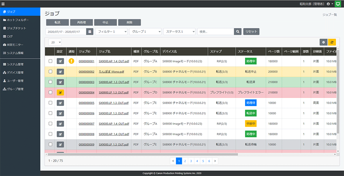Open the SX9000.AP_1.3_OUT.pdf job link
The image size is (344, 176).
(113, 82)
